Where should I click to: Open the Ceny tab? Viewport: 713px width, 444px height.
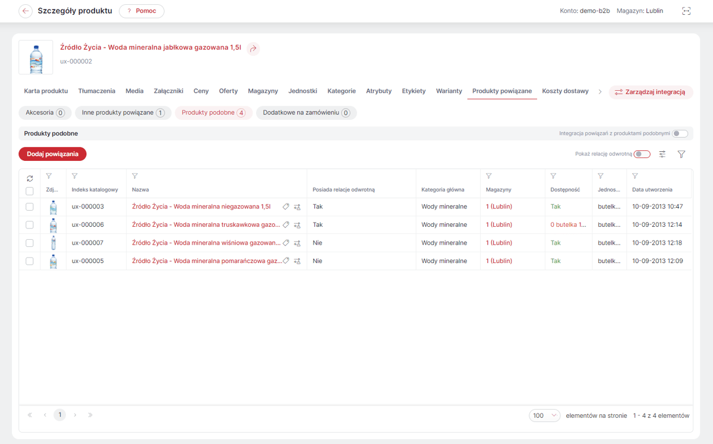tap(201, 91)
